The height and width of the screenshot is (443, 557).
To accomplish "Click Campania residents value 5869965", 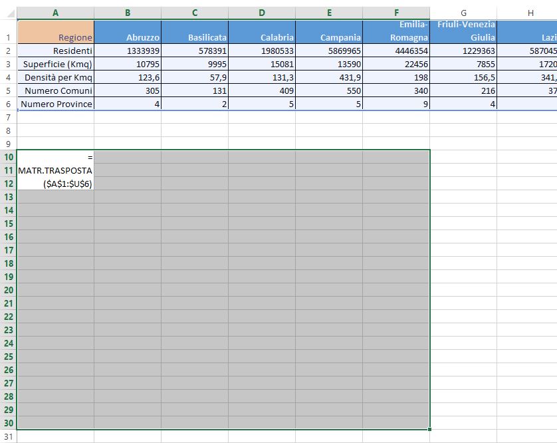I will coord(329,51).
